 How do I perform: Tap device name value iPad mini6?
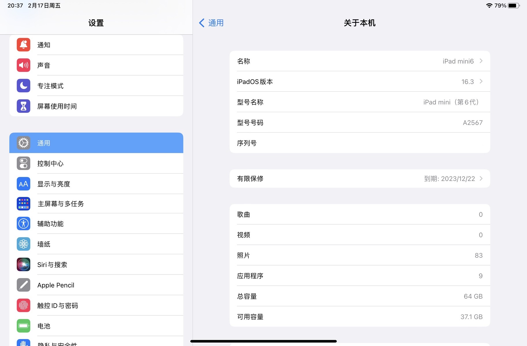coord(458,61)
